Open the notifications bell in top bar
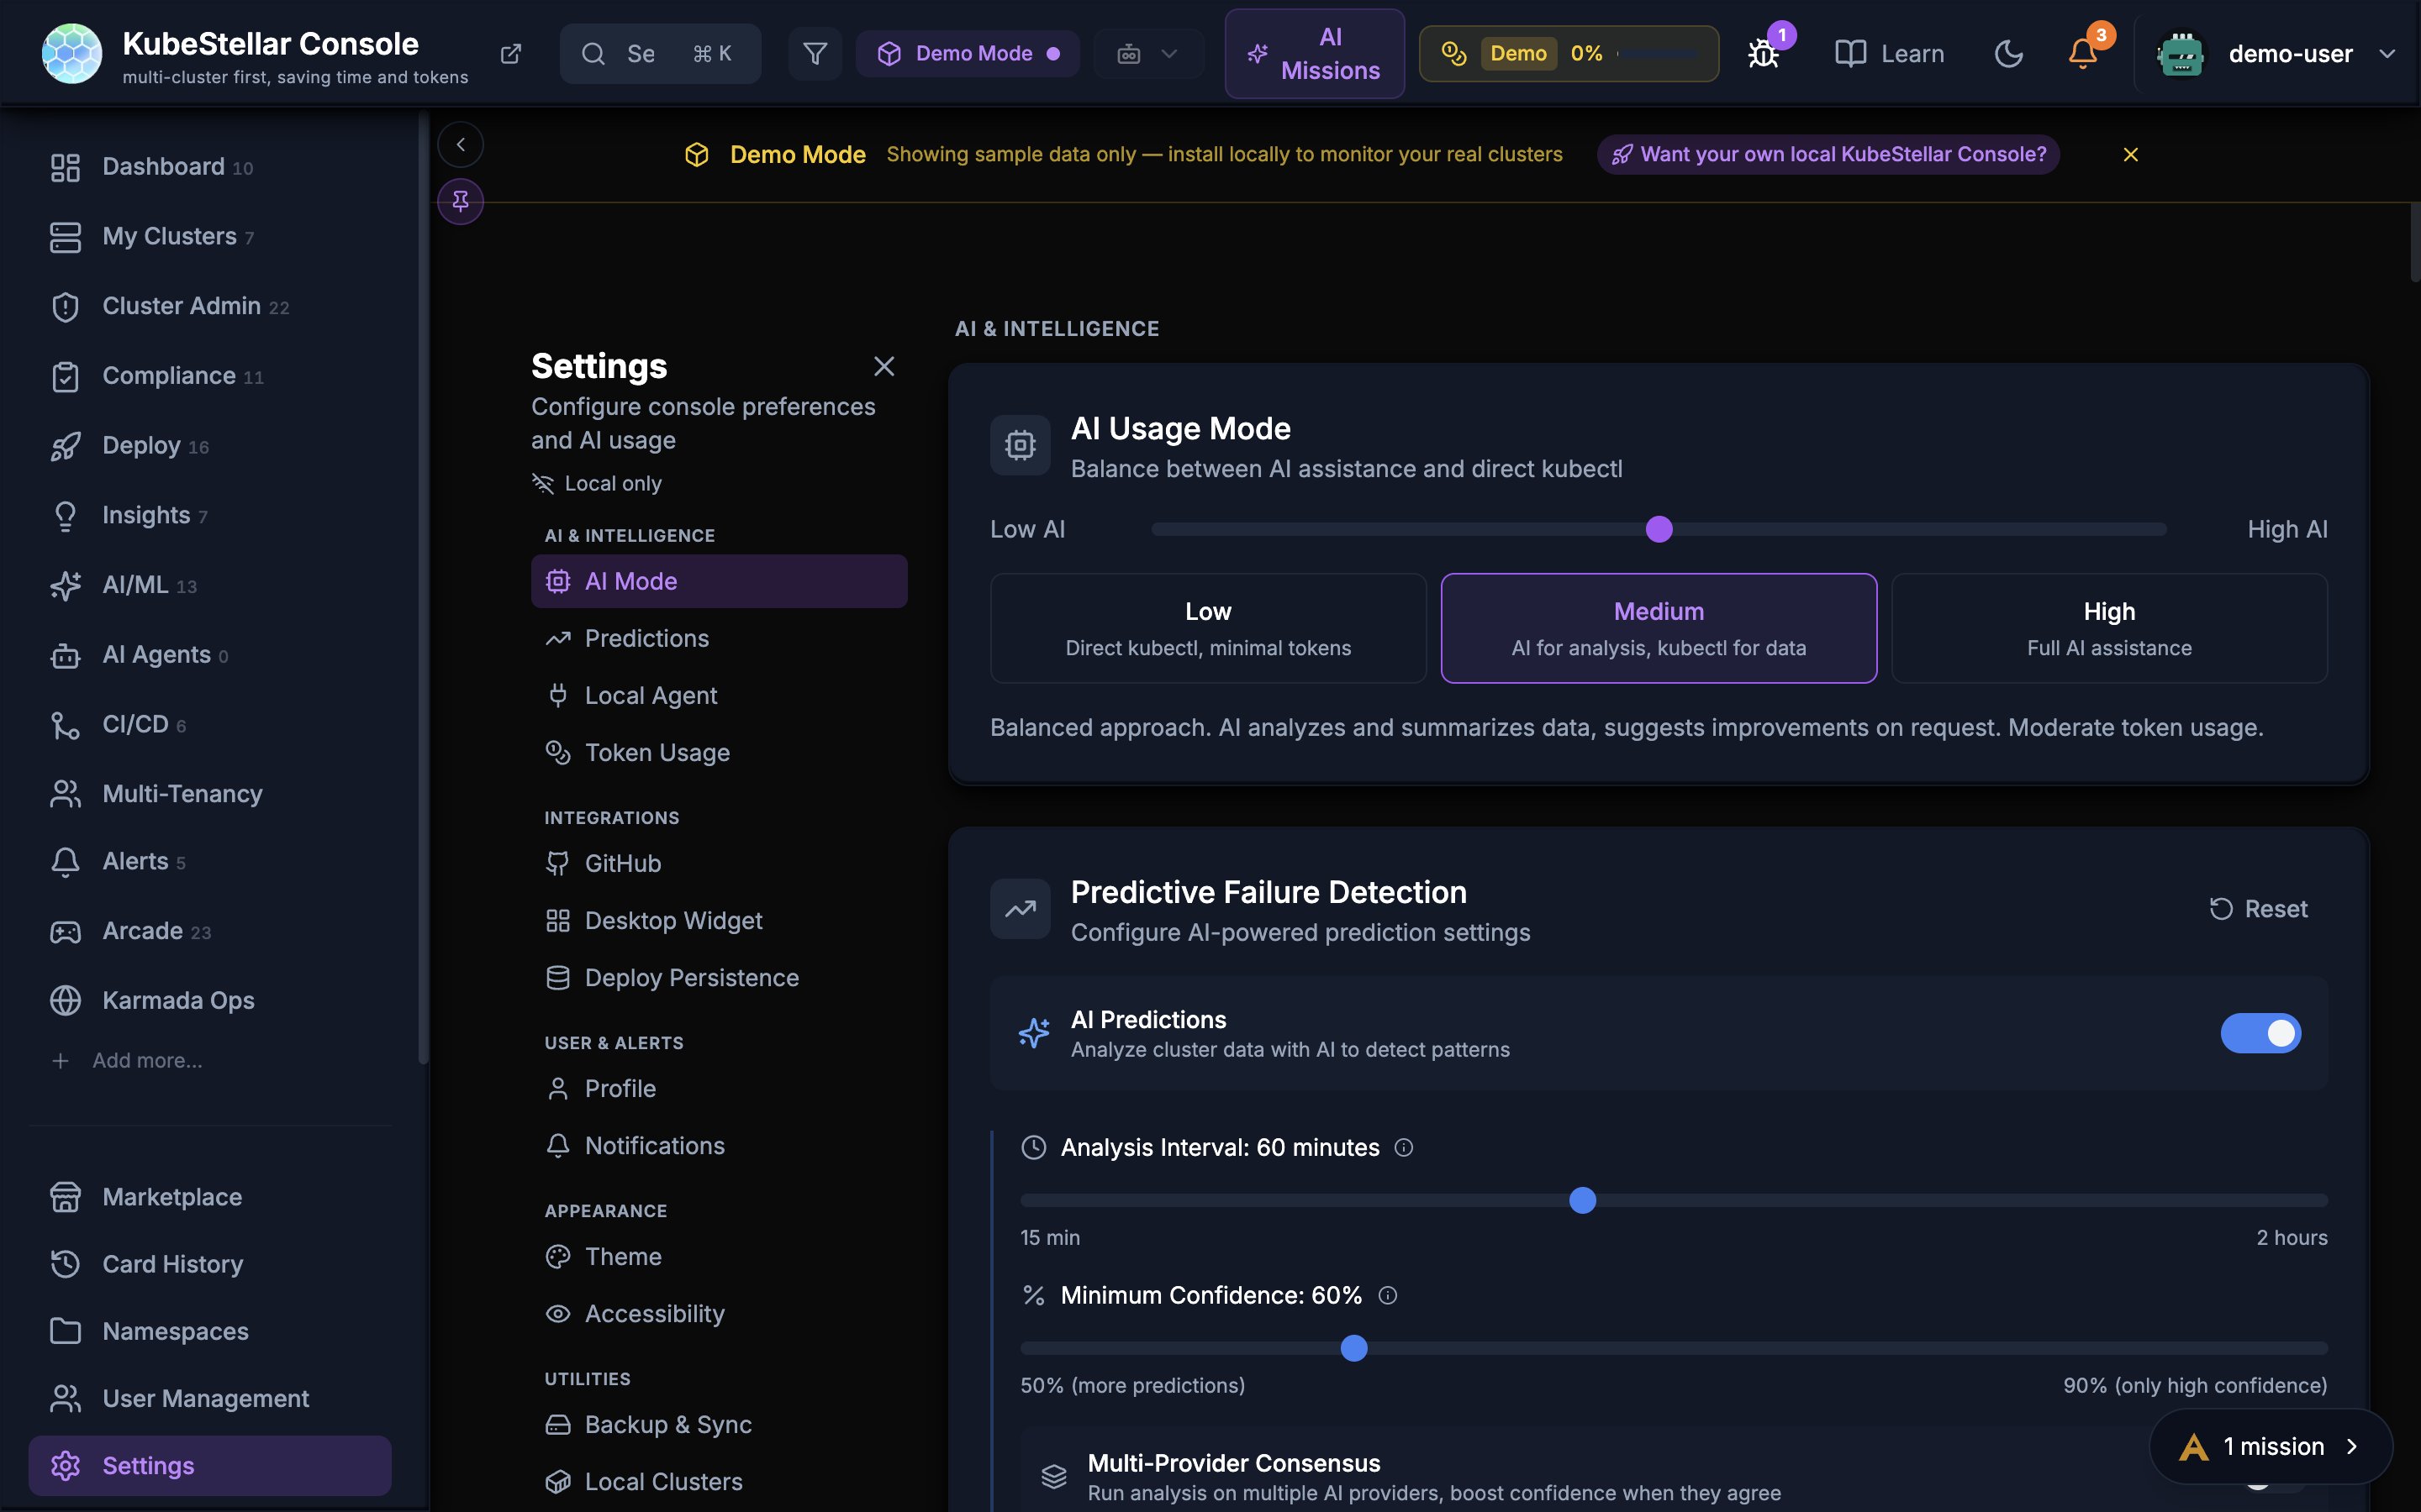This screenshot has height=1512, width=2421. (x=2083, y=54)
